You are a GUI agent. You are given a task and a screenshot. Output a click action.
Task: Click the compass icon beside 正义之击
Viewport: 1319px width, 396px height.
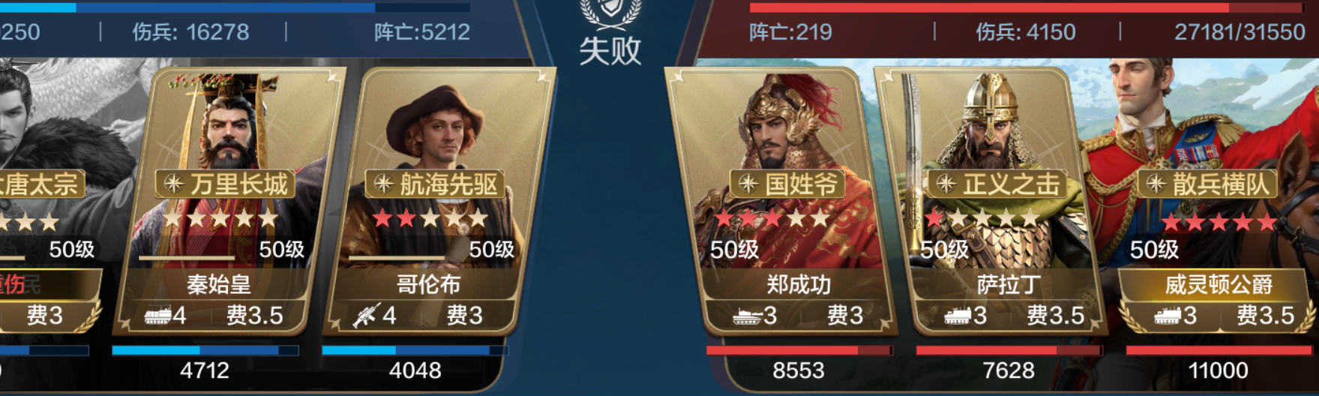click(946, 184)
